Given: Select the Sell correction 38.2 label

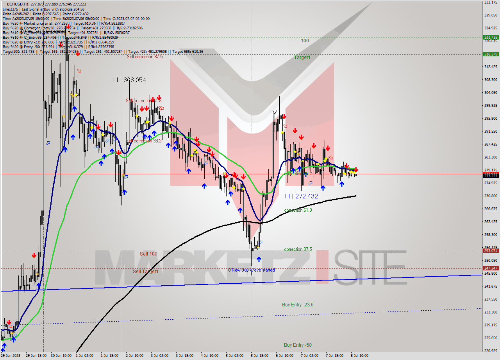Looking at the screenshot, I should point(144,141).
